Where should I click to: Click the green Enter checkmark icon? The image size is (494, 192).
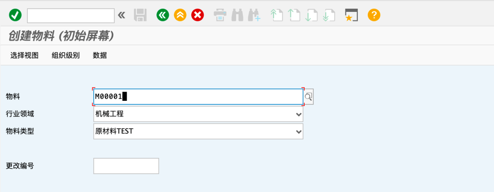[15, 15]
